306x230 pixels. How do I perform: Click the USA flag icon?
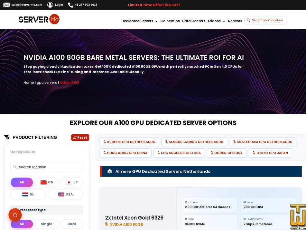click(61, 195)
